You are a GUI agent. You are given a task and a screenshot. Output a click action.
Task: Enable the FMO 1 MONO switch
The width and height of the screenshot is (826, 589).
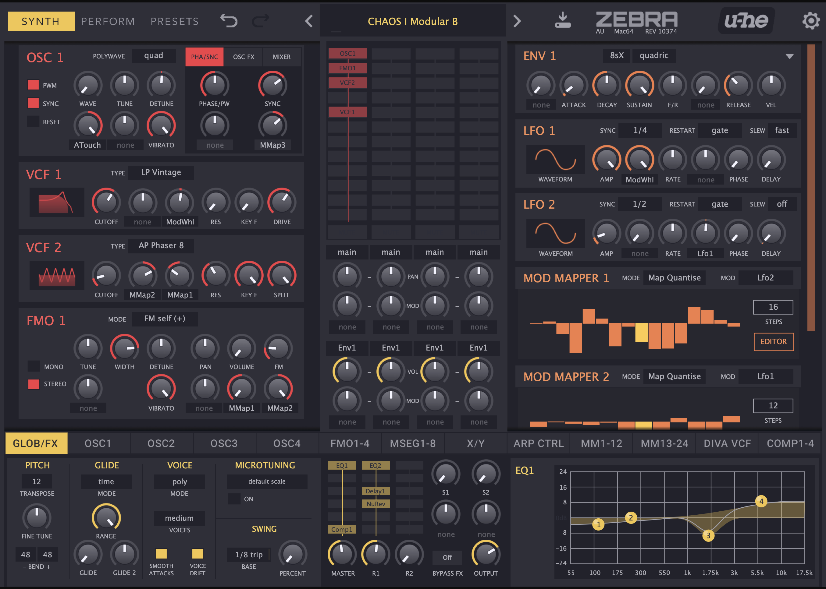coord(34,366)
